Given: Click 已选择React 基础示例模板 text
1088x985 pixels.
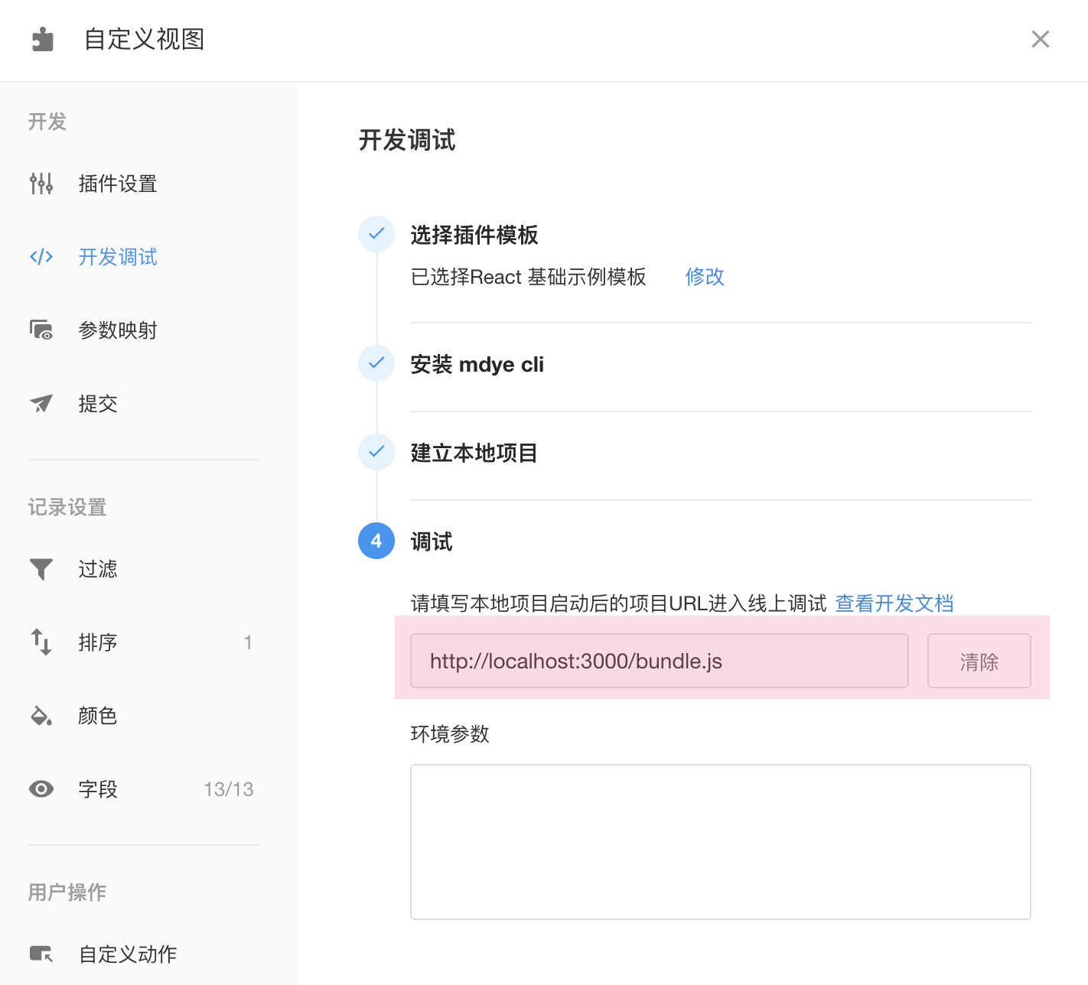Looking at the screenshot, I should [x=529, y=277].
